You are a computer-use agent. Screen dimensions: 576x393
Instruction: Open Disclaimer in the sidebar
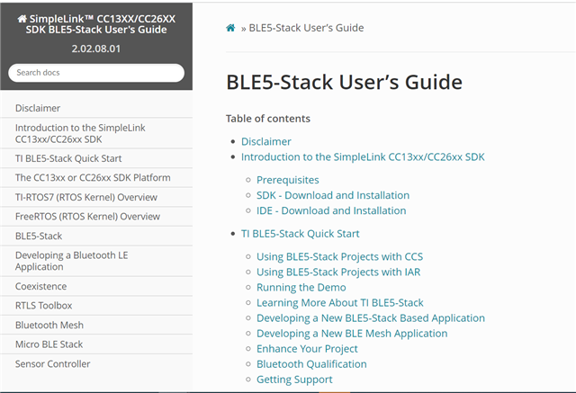pos(38,108)
